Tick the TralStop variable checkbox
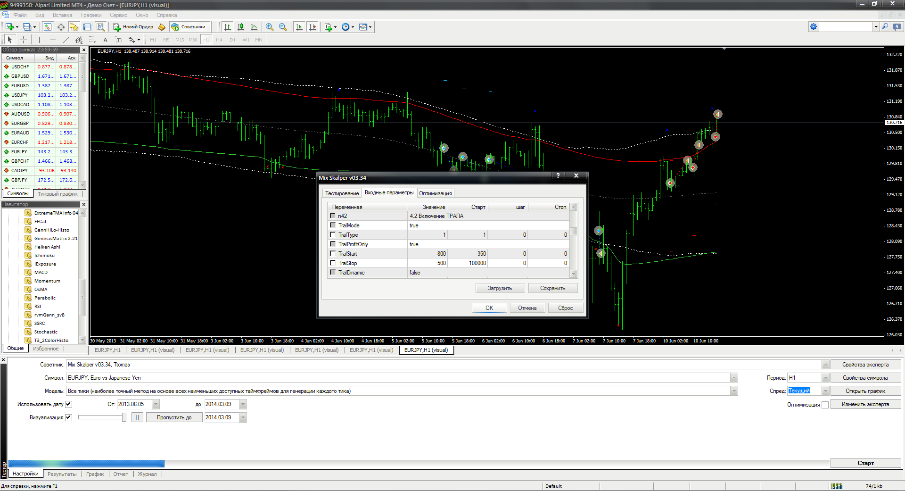 [x=333, y=263]
